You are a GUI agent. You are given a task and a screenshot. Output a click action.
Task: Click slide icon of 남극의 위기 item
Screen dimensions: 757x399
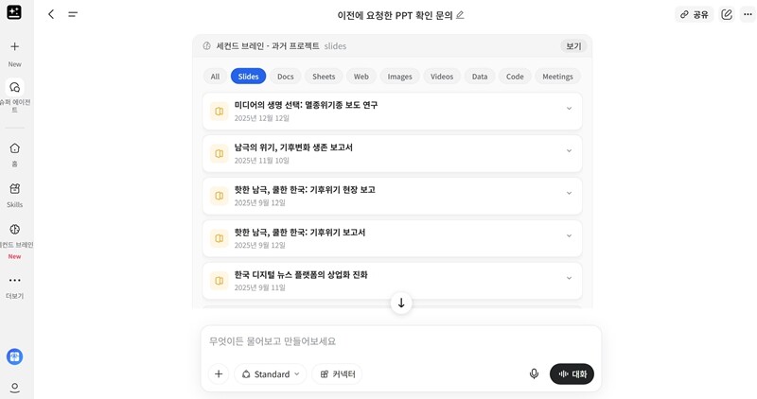coord(220,154)
